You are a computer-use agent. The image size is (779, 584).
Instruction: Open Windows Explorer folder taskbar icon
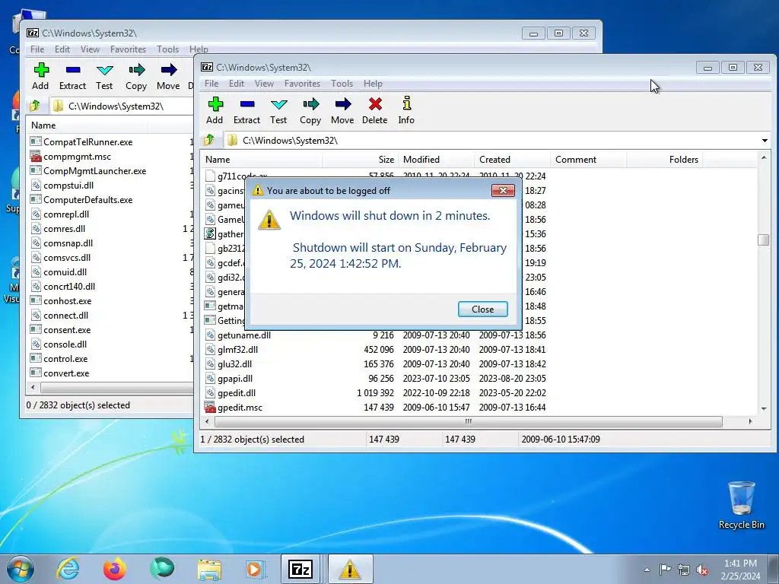[209, 569]
